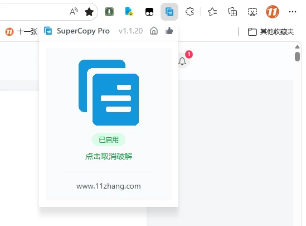Image resolution: width=306 pixels, height=226 pixels.
Task: Click the SuperCopy Pro home icon
Action: pyautogui.click(x=154, y=31)
